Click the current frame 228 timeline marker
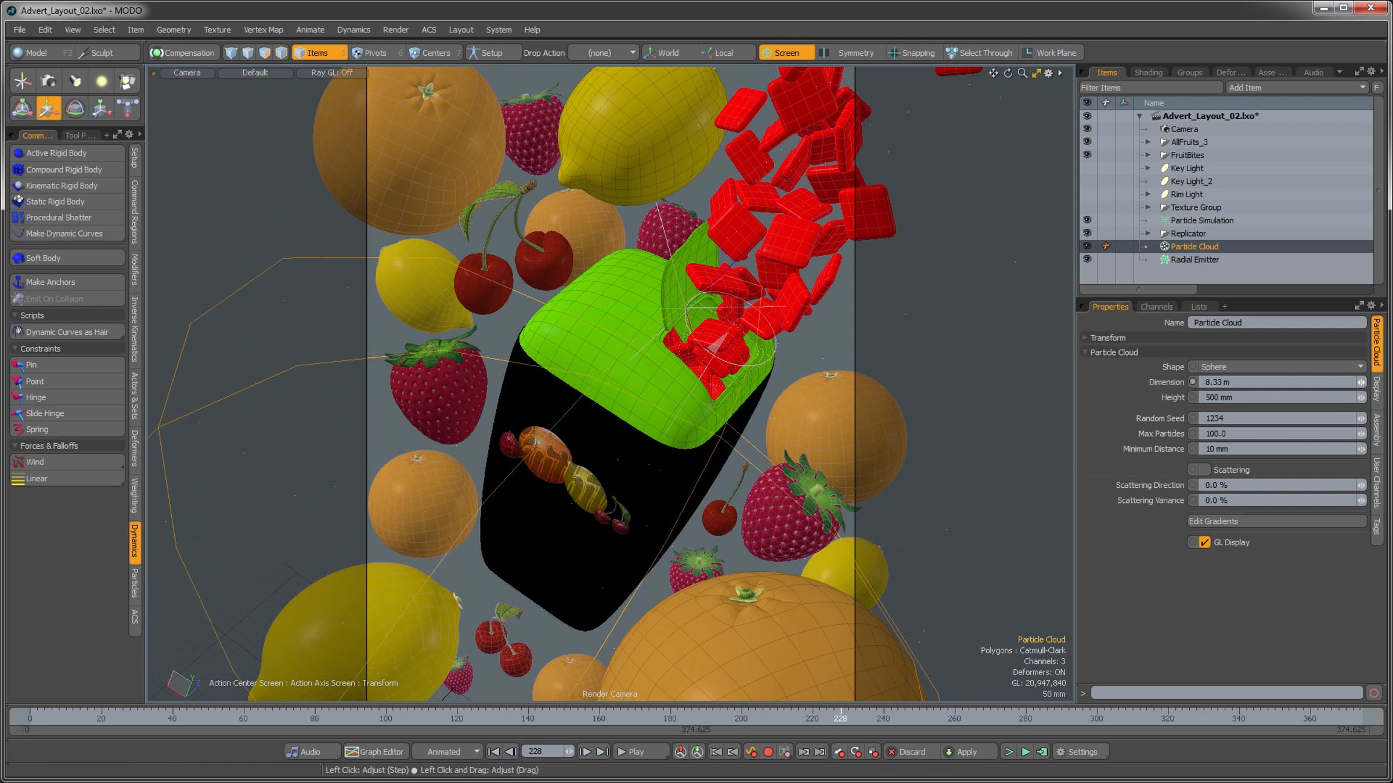This screenshot has width=1393, height=783. pos(840,718)
